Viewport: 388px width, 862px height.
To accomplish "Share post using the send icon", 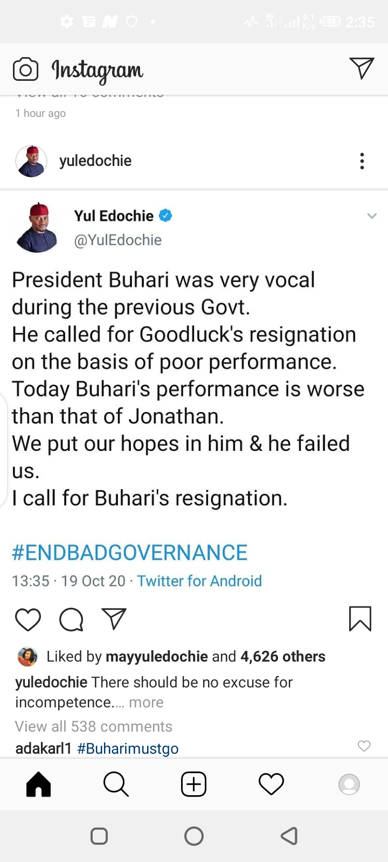I will pyautogui.click(x=114, y=619).
